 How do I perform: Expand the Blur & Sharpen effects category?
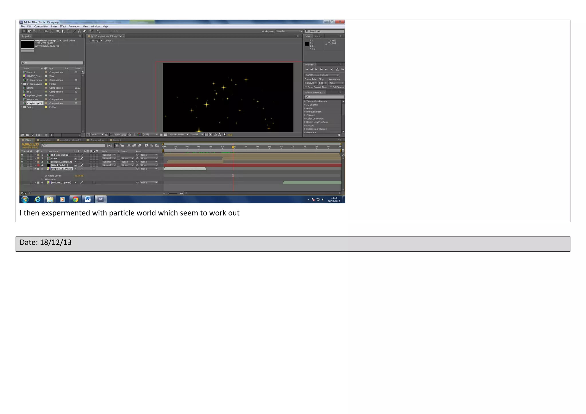(305, 112)
